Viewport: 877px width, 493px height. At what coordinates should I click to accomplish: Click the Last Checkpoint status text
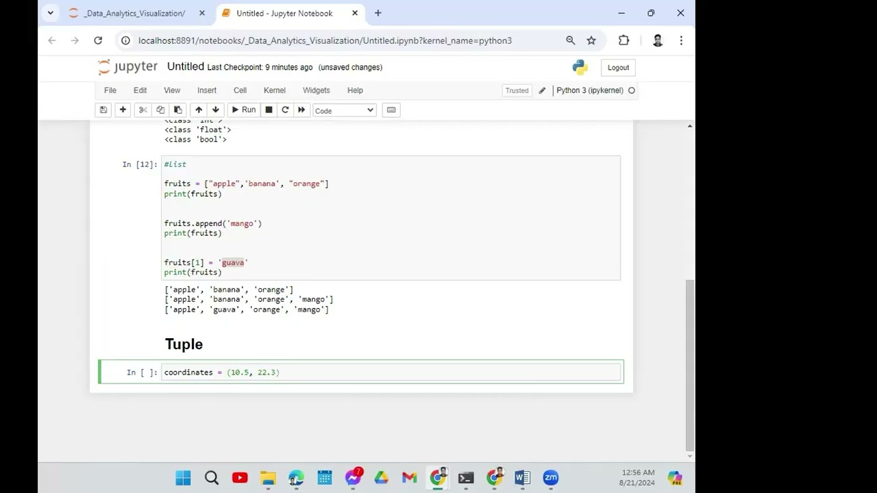coord(260,67)
